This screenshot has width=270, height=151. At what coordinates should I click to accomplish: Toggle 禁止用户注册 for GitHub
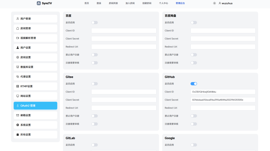pos(194,116)
